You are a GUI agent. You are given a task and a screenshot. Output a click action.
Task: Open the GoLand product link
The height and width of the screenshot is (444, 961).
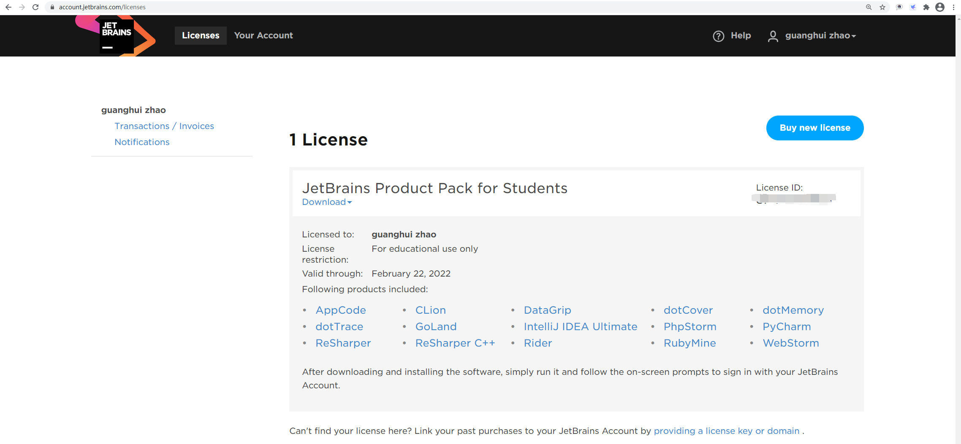(x=436, y=326)
